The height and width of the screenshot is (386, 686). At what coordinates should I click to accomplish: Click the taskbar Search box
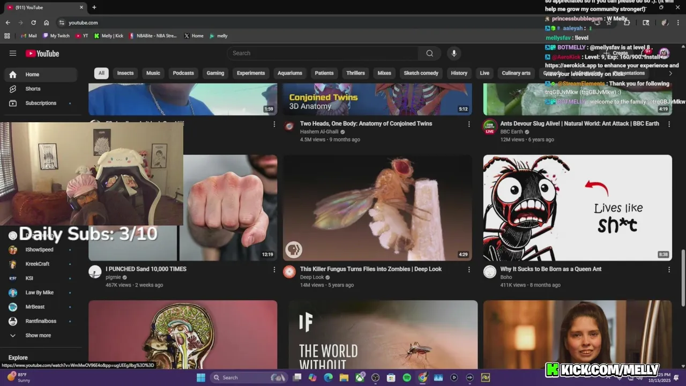coord(248,377)
